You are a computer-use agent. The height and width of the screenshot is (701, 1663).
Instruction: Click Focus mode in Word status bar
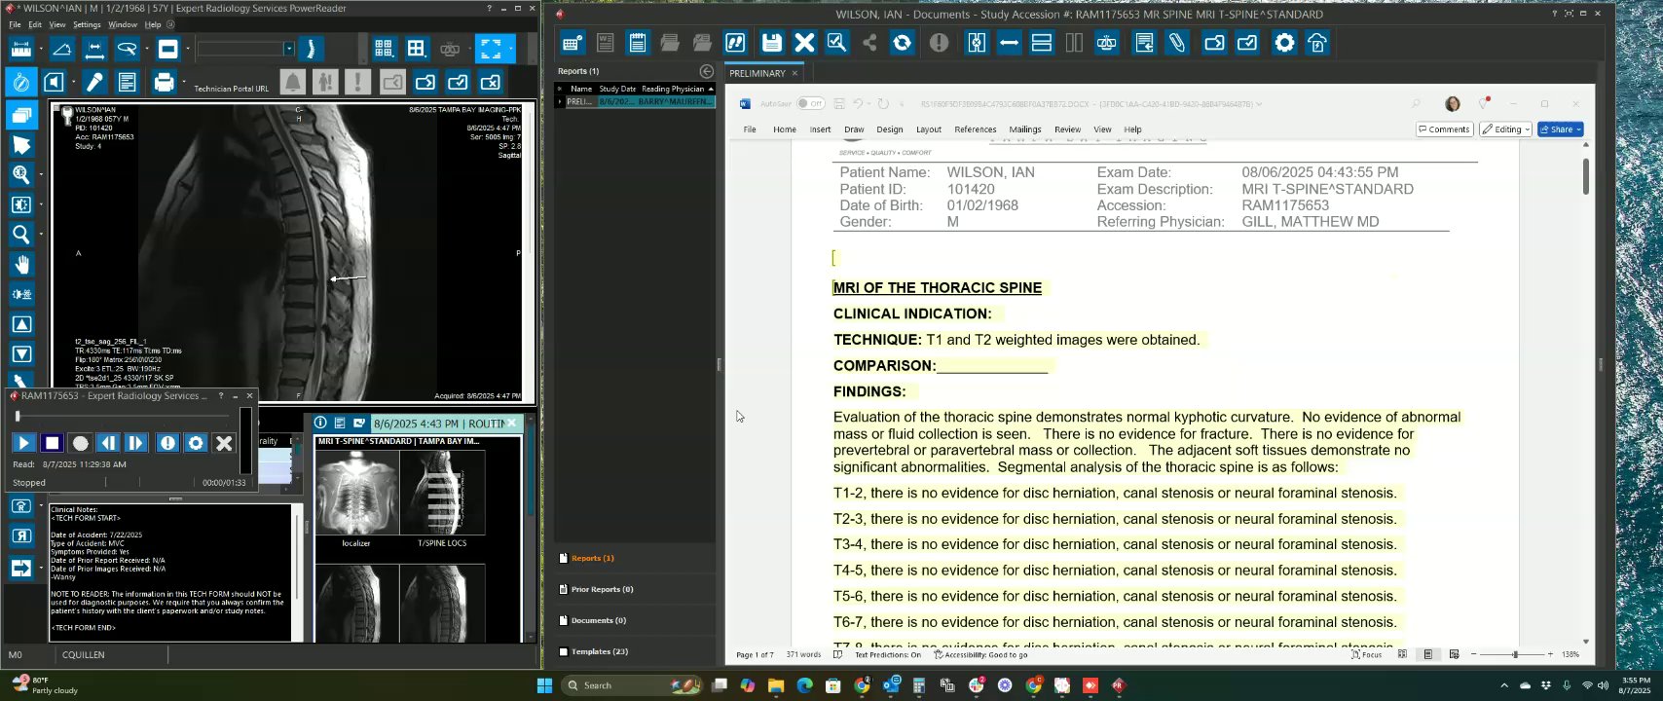pos(1367,655)
